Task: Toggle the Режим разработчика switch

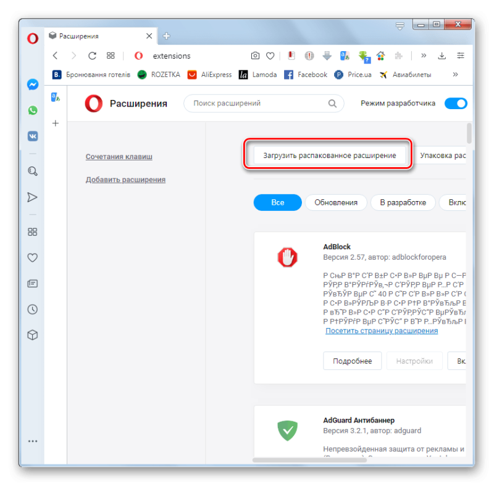Action: pyautogui.click(x=456, y=103)
